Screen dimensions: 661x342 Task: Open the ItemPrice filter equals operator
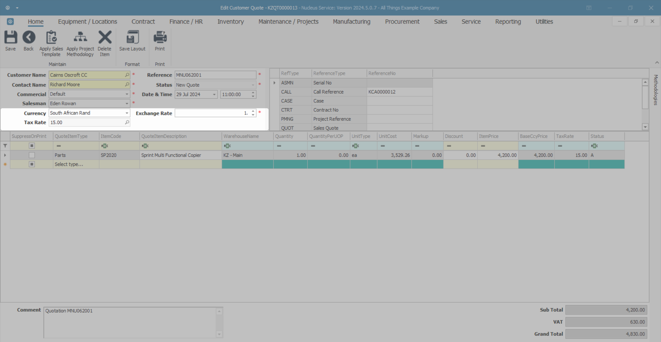pos(483,146)
